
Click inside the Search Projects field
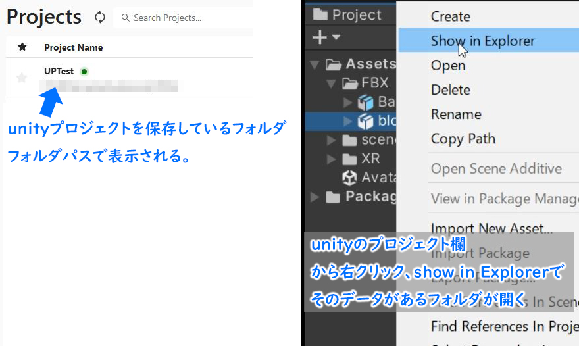click(184, 18)
